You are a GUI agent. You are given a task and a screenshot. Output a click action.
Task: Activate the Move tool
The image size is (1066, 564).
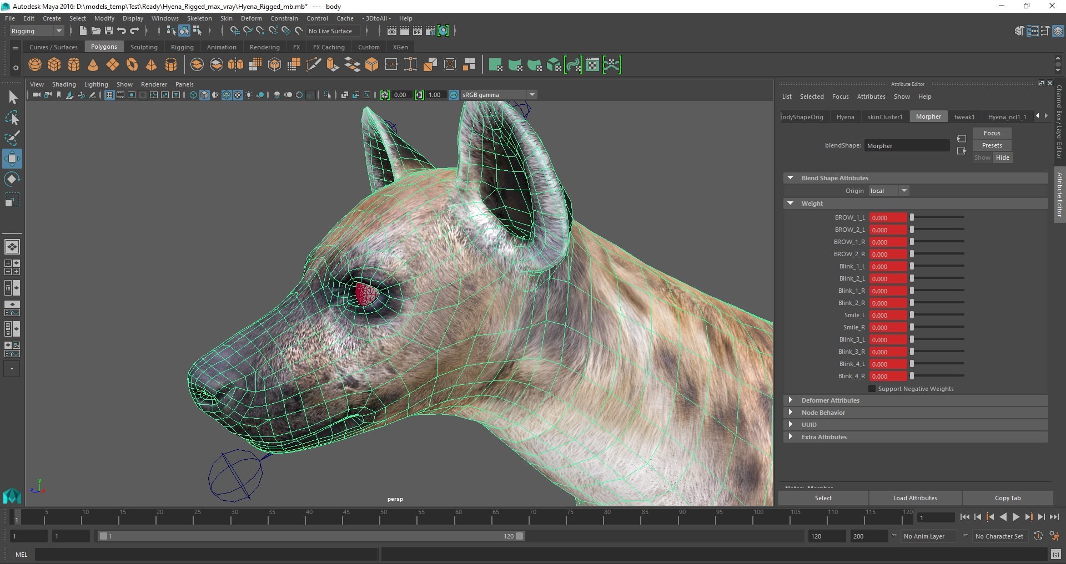[12, 159]
